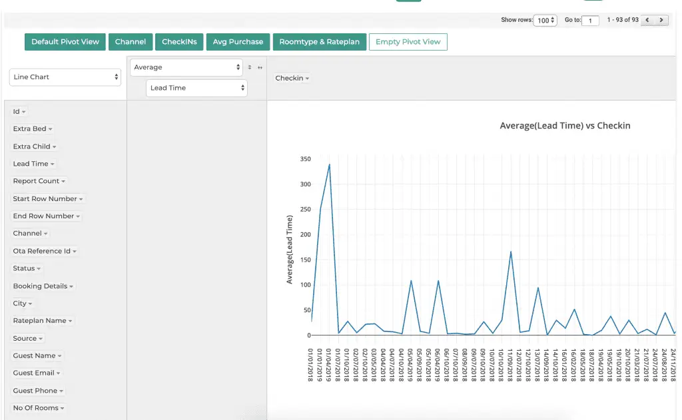The image size is (682, 420).
Task: Open the Checkin field filter triangle
Action: click(x=308, y=79)
